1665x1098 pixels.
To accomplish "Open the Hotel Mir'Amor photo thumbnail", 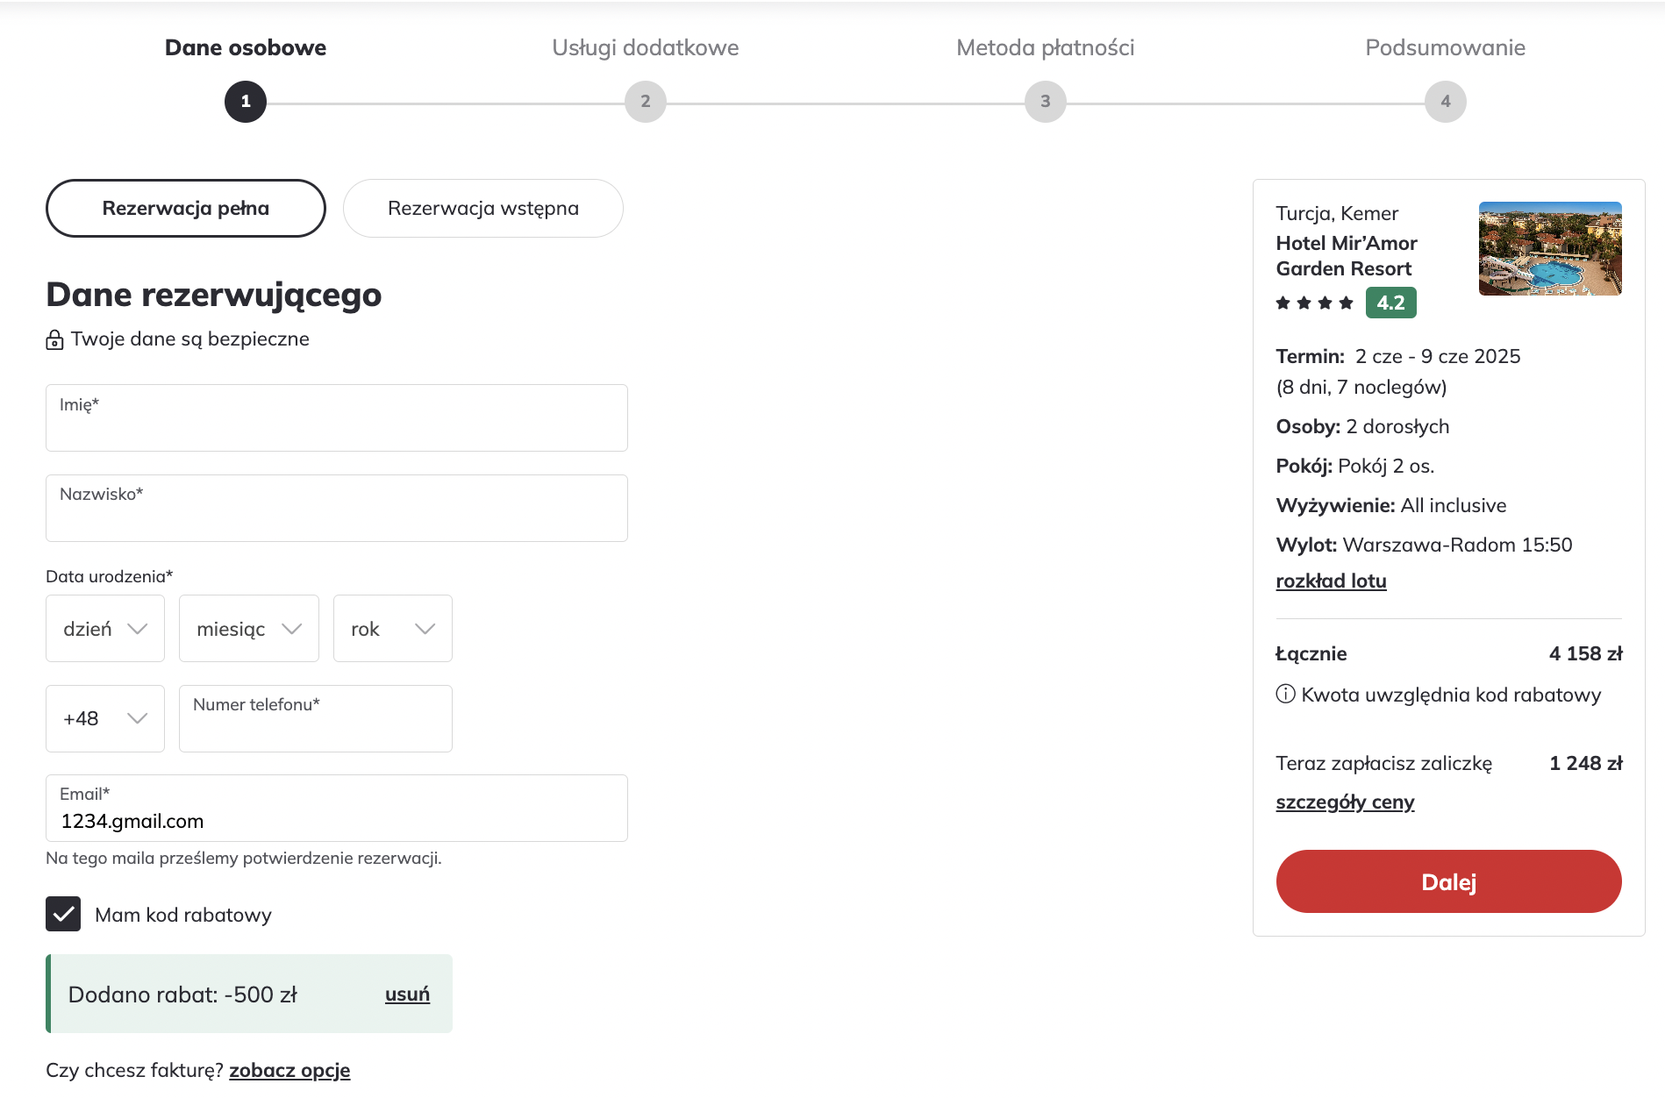I will 1550,248.
